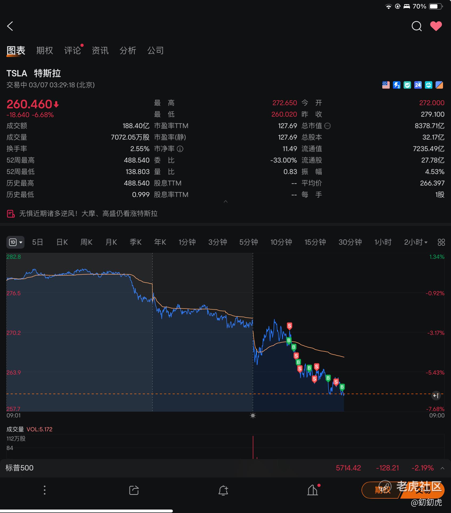Toggle the red heart favorite icon

click(x=436, y=26)
